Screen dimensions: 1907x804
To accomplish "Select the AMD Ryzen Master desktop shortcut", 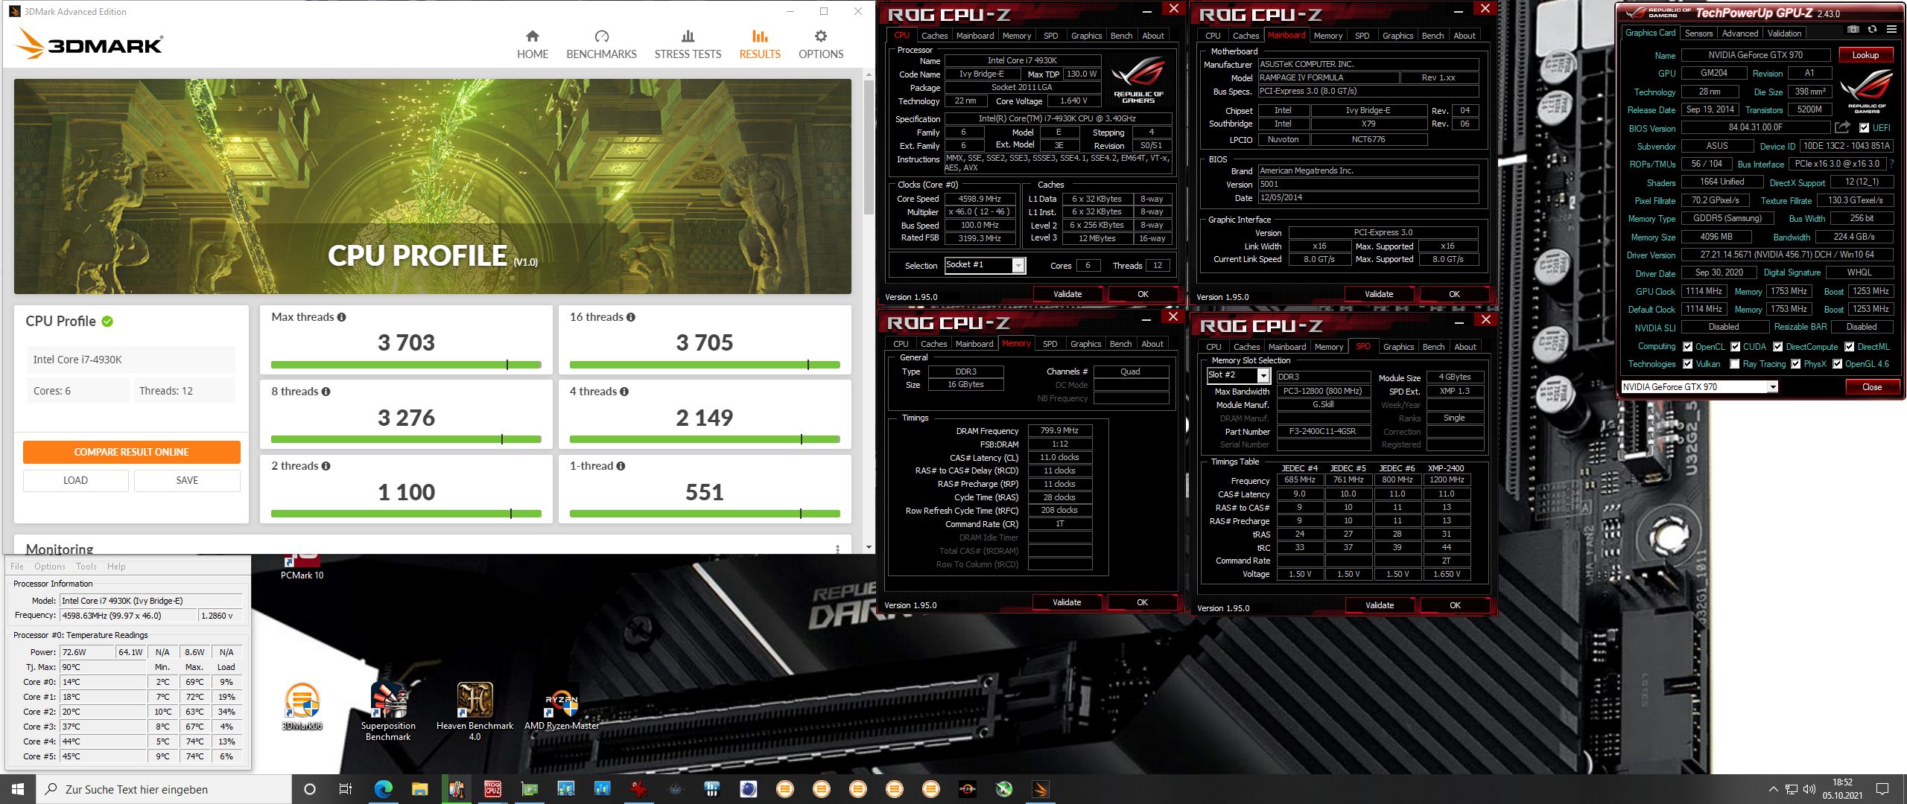I will 562,706.
